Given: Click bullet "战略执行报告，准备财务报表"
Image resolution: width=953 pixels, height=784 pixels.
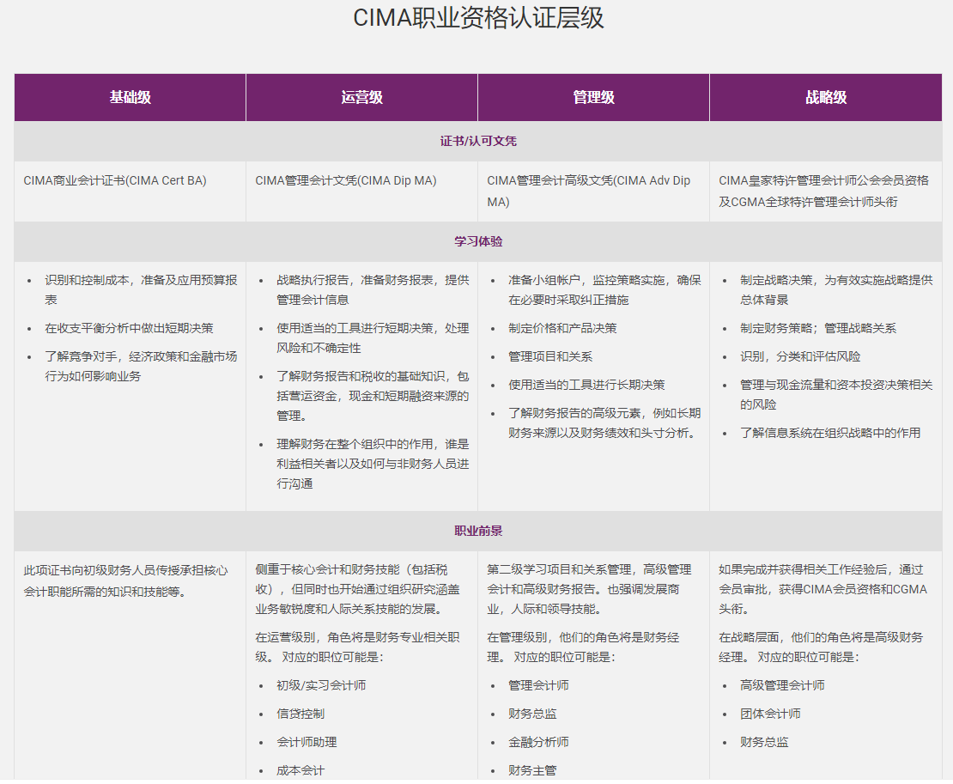Looking at the screenshot, I should coord(373,290).
